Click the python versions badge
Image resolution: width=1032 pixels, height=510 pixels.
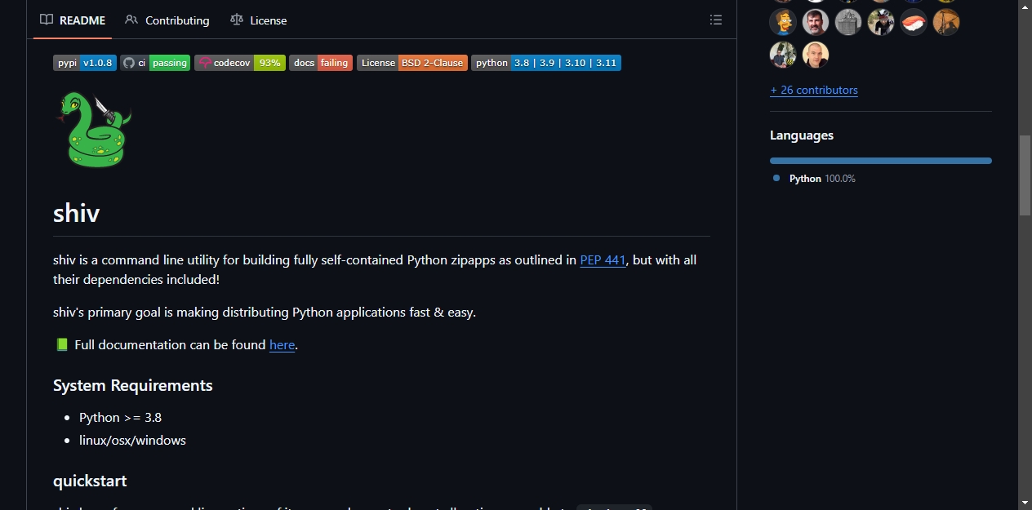[546, 63]
